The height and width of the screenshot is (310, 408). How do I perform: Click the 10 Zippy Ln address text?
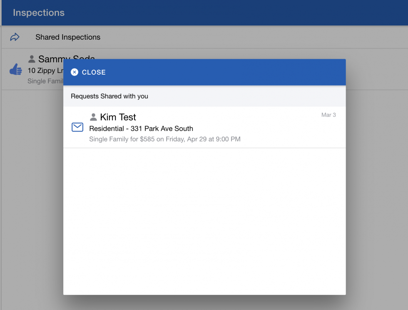[44, 70]
